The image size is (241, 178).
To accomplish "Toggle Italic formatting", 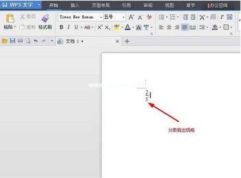I will (68, 27).
